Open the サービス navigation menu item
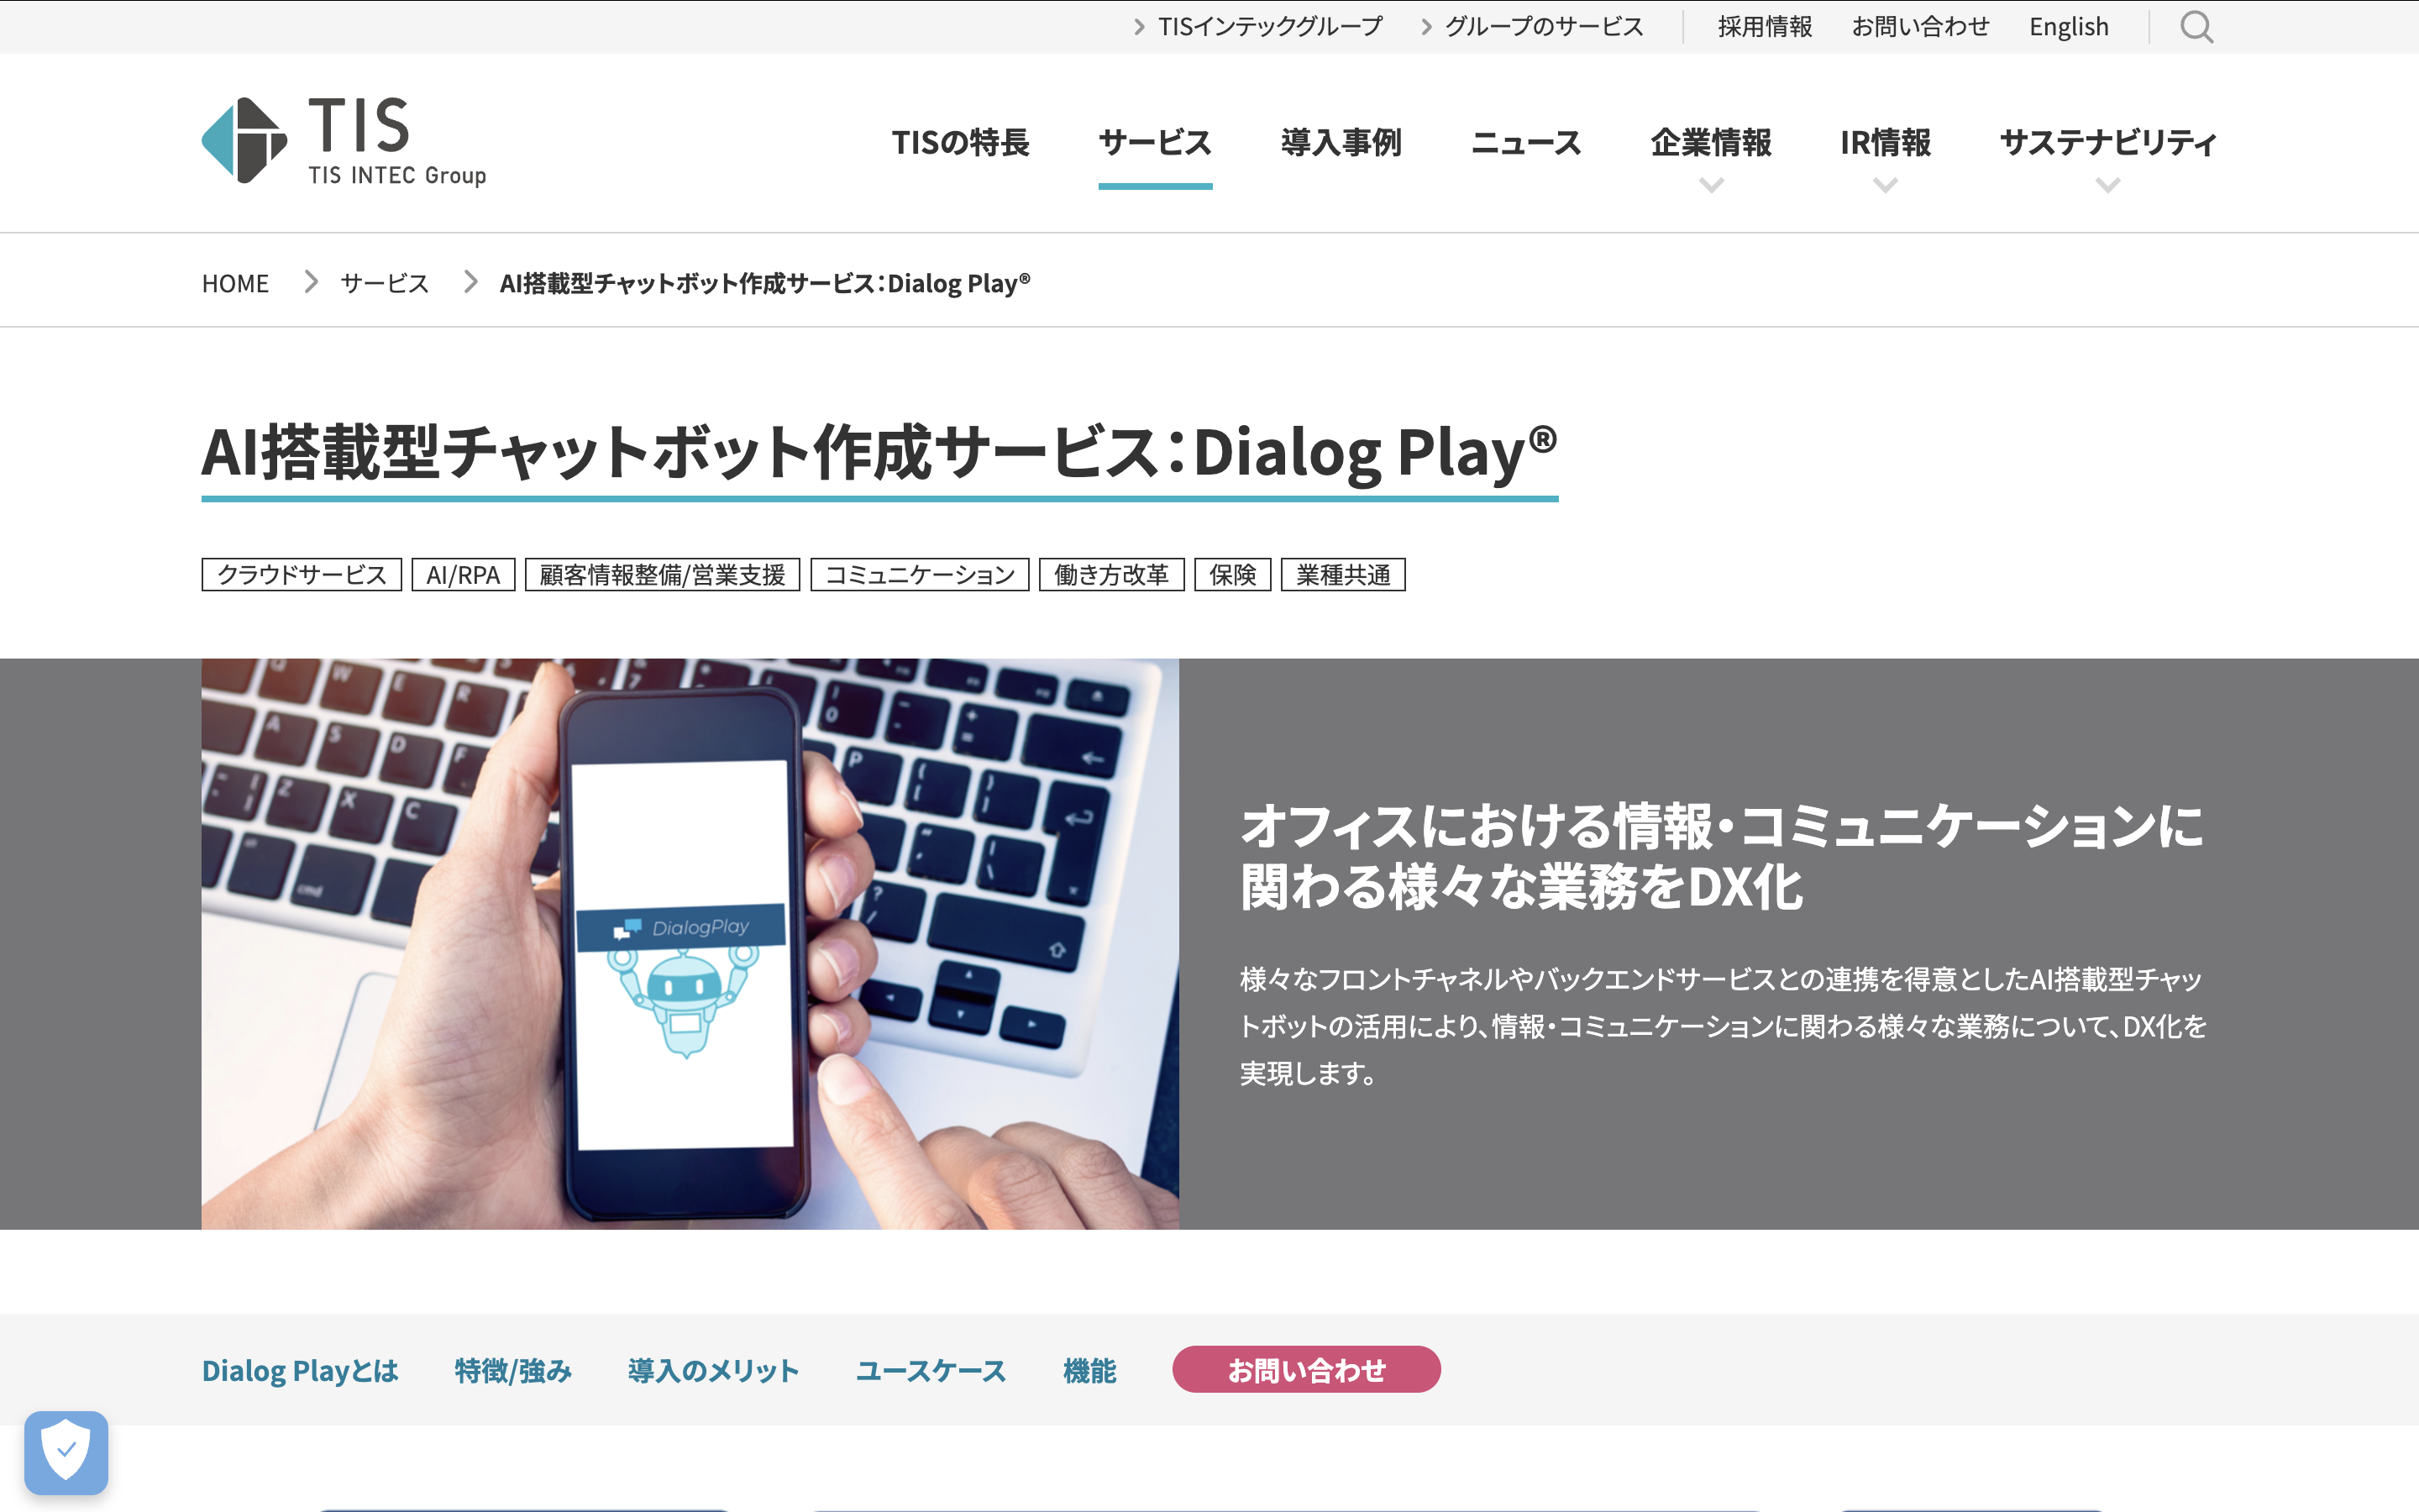Viewport: 2419px width, 1512px height. pos(1156,143)
